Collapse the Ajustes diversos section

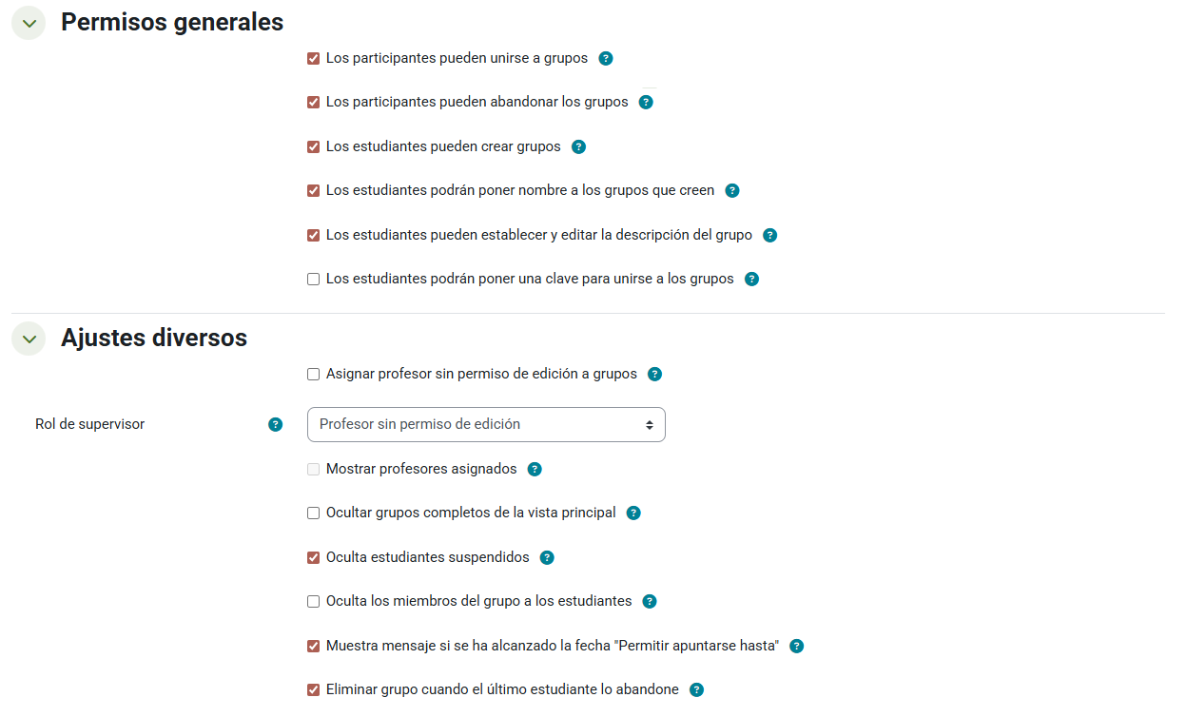[x=29, y=339]
